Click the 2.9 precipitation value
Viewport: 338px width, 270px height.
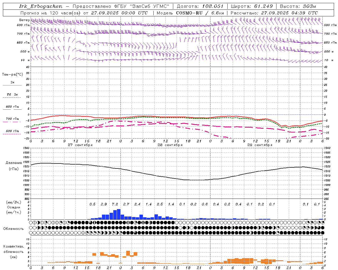(x=104, y=204)
